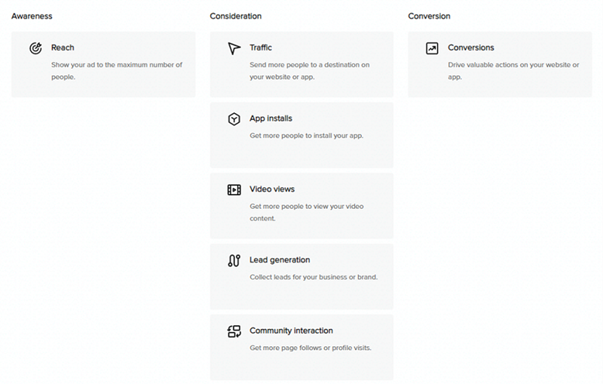Image resolution: width=603 pixels, height=384 pixels.
Task: Click the Traffic cursor arrow icon
Action: click(x=234, y=48)
